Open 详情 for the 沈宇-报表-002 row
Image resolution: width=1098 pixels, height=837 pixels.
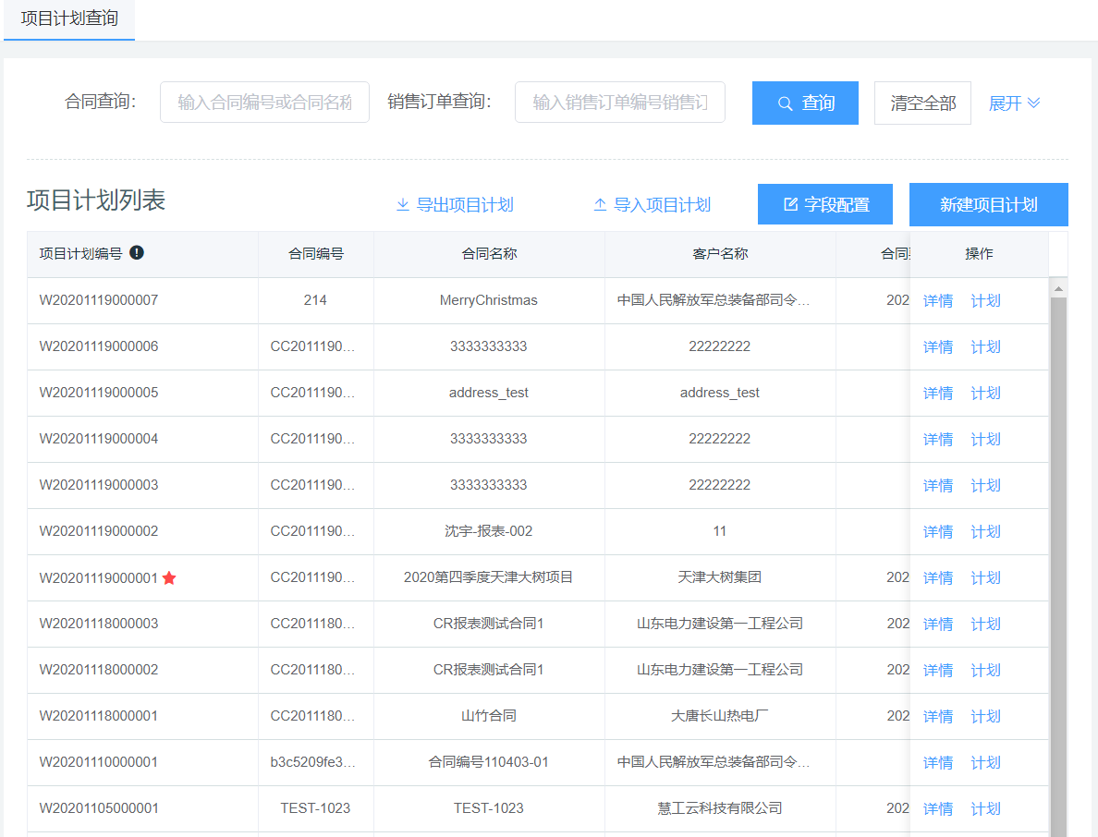pos(937,532)
